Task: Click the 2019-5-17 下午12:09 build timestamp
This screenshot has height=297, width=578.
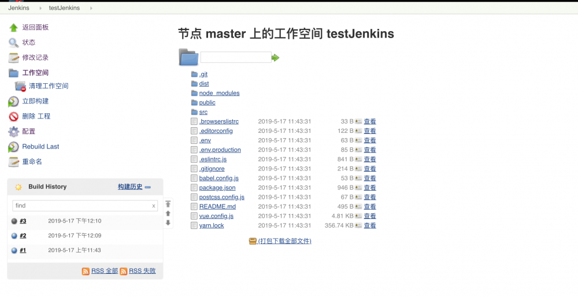Action: pyautogui.click(x=75, y=236)
